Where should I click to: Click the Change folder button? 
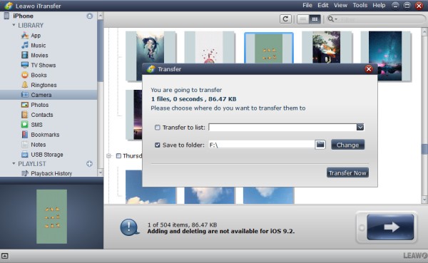click(348, 145)
